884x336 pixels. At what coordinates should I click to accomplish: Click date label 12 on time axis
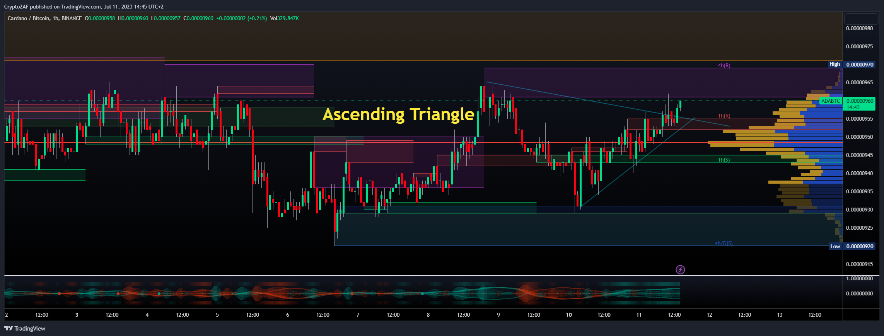click(x=709, y=315)
